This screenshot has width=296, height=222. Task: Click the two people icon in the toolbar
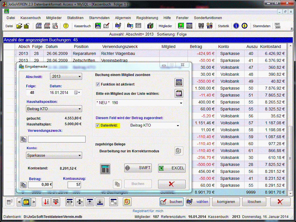(x=210, y=26)
